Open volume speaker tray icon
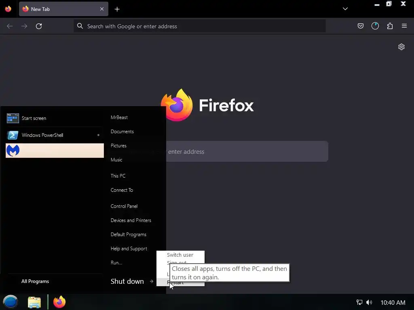Image resolution: width=414 pixels, height=310 pixels. coord(369,302)
